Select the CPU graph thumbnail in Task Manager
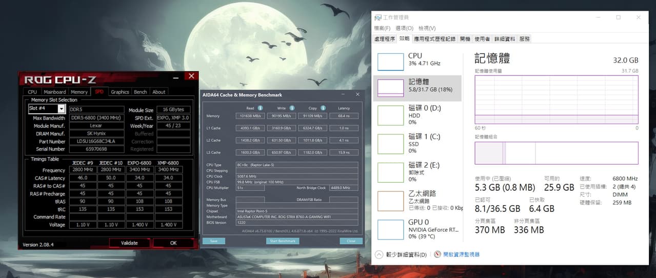 pos(391,62)
